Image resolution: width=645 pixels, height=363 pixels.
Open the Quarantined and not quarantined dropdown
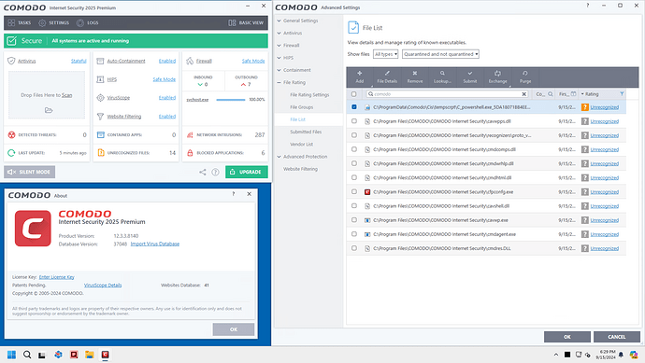click(440, 54)
